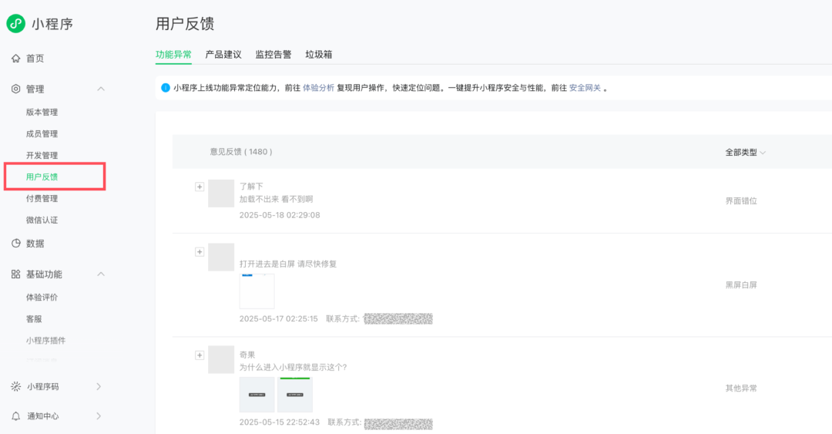Click the pie chart icon beside 数据
The width and height of the screenshot is (832, 434).
point(16,244)
